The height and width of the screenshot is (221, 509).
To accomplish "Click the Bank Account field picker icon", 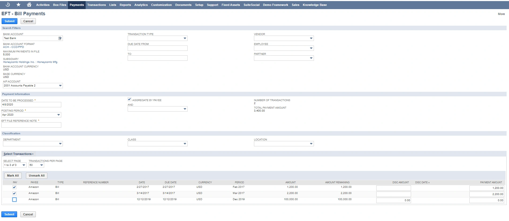I will [x=60, y=38].
